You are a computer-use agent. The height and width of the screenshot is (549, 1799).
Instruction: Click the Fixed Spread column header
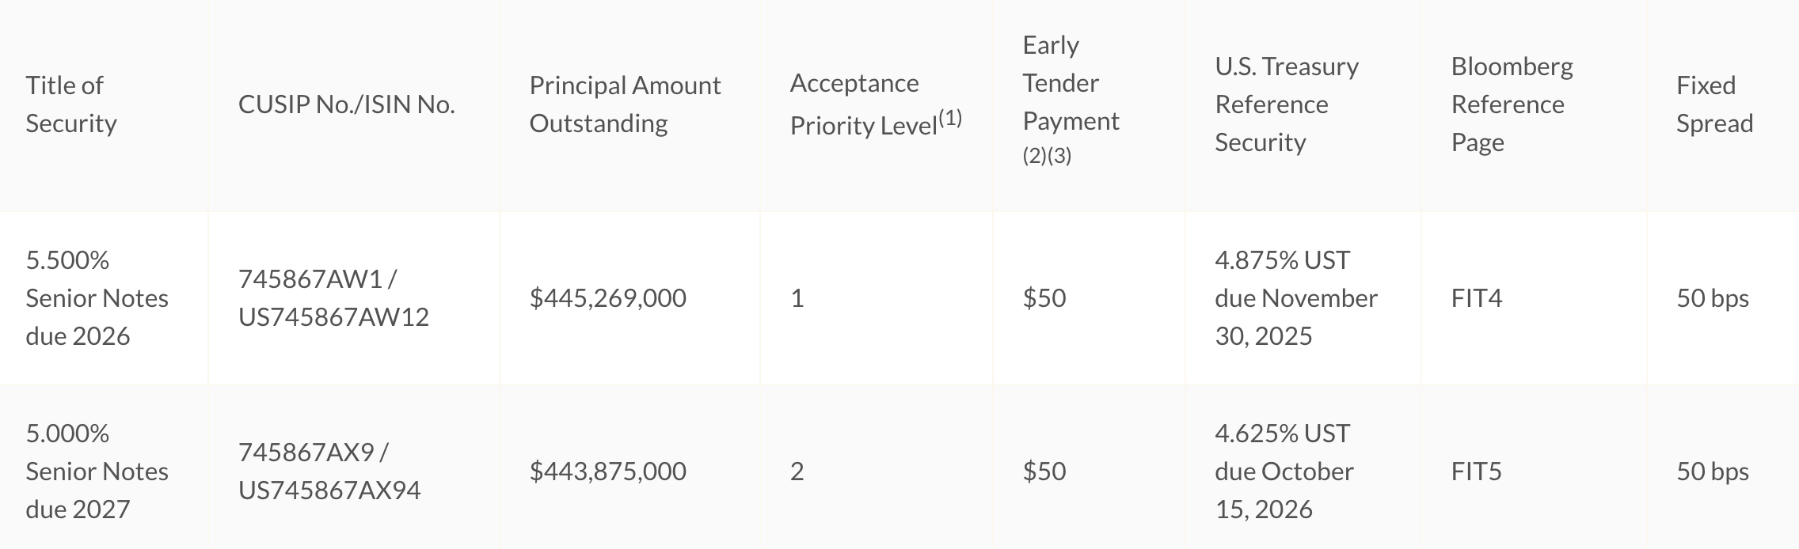click(x=1714, y=104)
